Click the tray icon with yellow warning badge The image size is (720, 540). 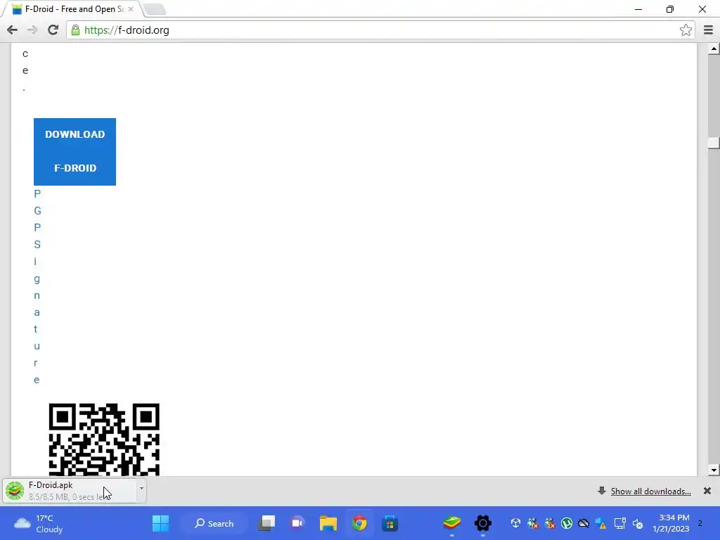(x=600, y=523)
